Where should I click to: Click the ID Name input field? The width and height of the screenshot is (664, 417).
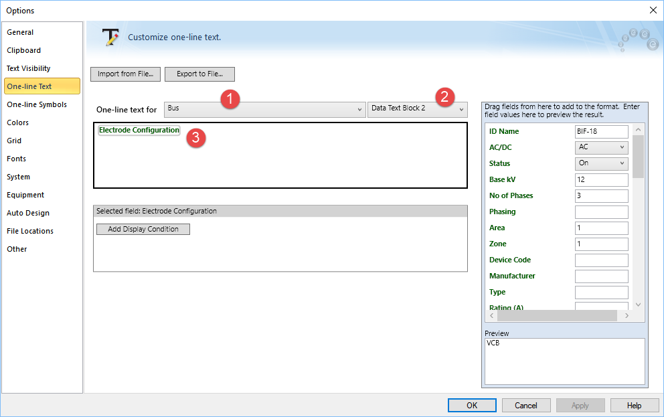point(601,131)
